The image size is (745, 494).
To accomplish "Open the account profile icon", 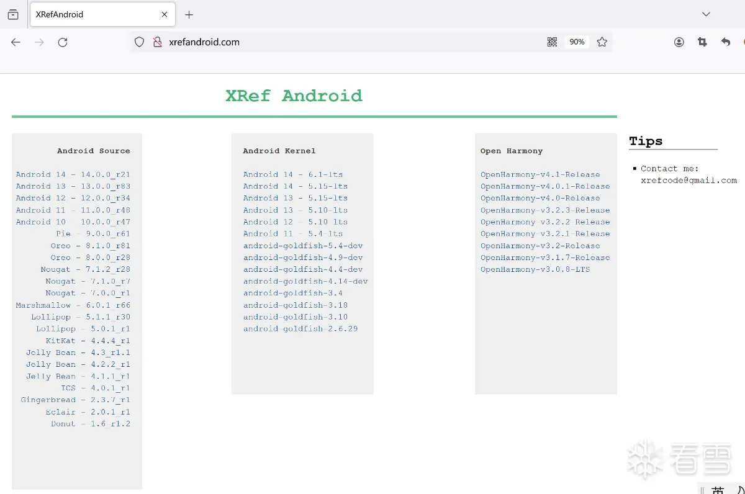I will (679, 42).
